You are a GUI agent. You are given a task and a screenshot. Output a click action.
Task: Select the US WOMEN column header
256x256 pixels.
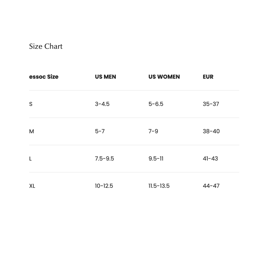tap(164, 77)
